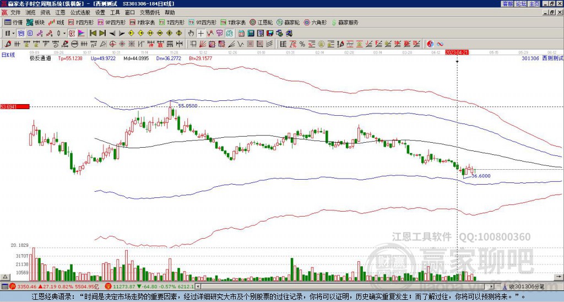Select the red fan lines tool
The height and width of the screenshot is (302, 564).
click(203, 44)
